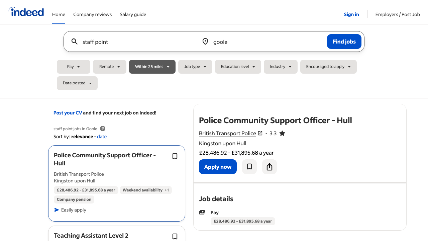Open the Within 25 miles dropdown
The height and width of the screenshot is (241, 428).
152,67
